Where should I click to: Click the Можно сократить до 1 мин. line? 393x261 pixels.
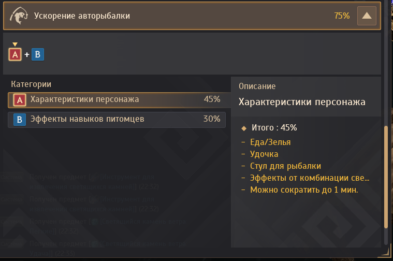pos(304,190)
